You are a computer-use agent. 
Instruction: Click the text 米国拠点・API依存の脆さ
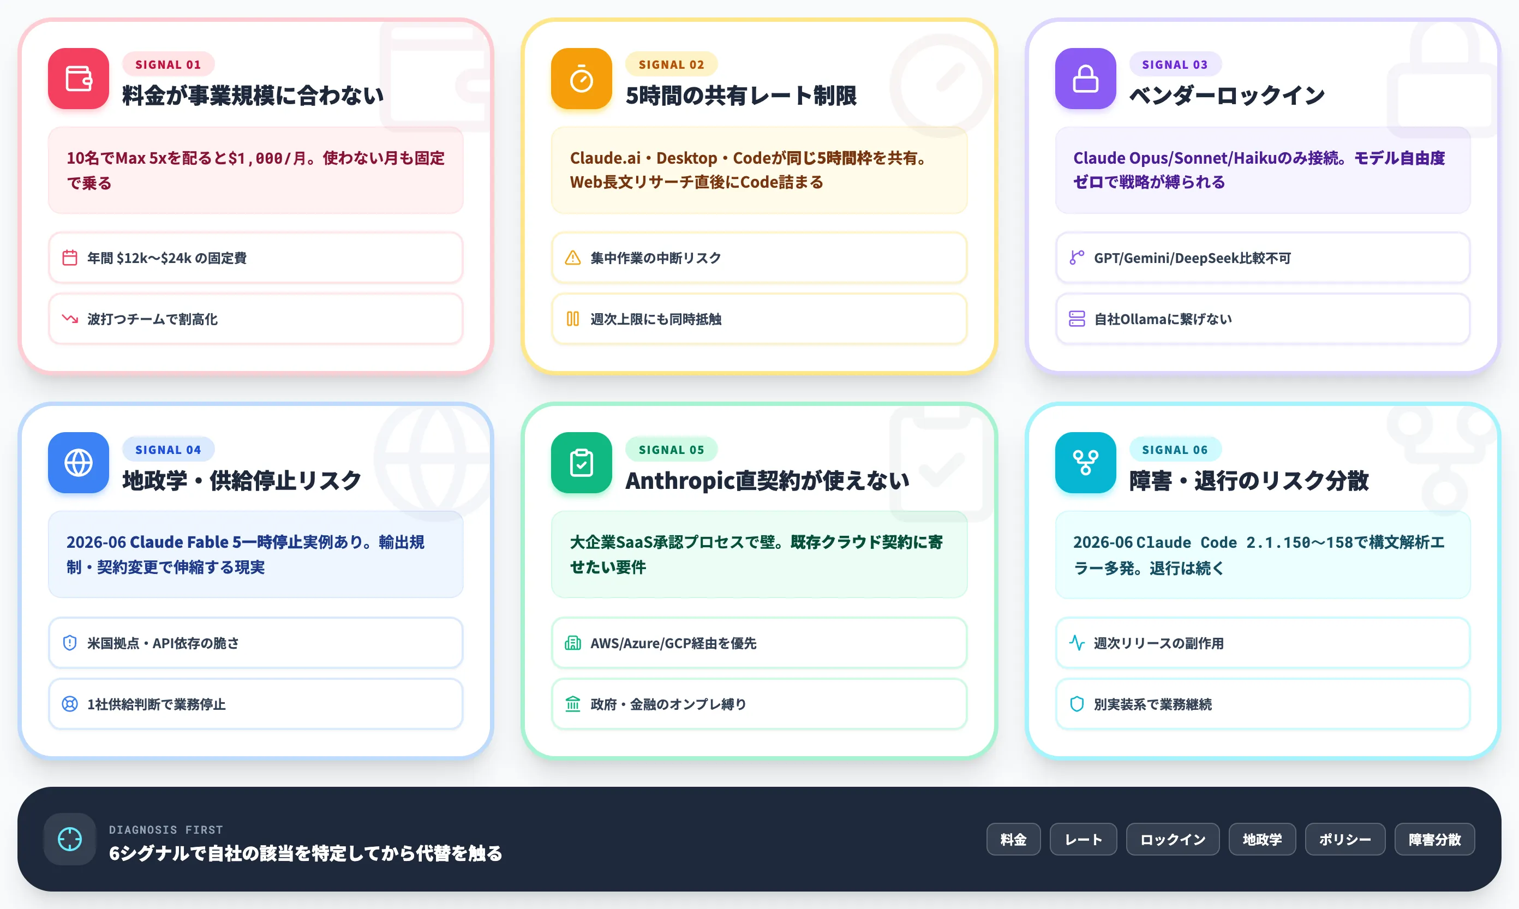[x=163, y=643]
